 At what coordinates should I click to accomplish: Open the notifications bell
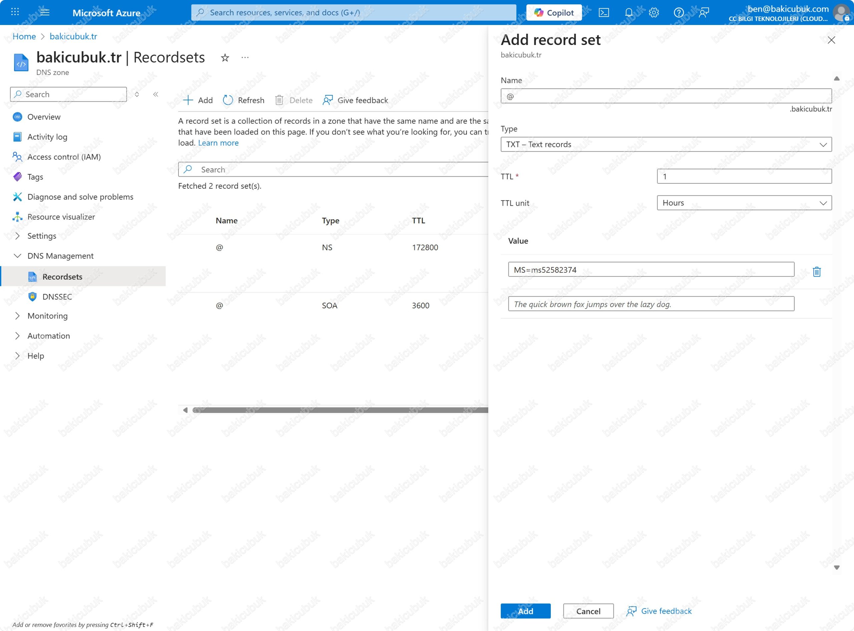tap(628, 13)
